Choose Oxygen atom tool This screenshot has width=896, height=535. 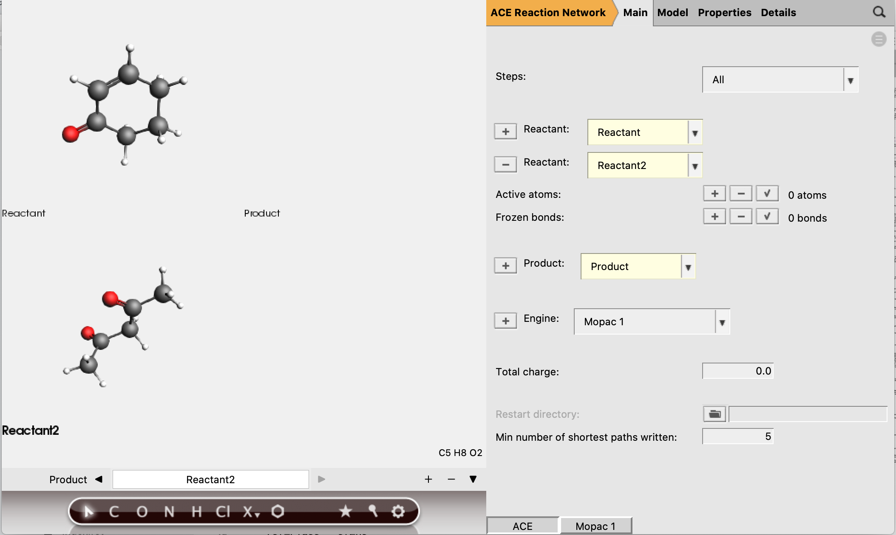click(x=142, y=511)
